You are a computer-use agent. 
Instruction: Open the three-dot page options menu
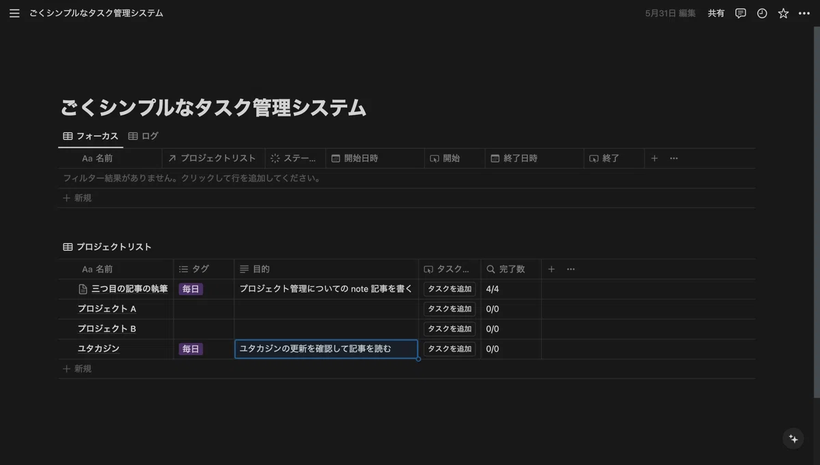coord(804,13)
